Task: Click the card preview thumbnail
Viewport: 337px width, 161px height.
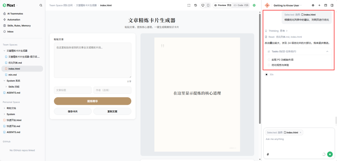Action: (x=197, y=95)
